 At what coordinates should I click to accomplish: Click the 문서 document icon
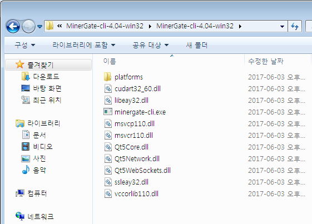click(26, 135)
